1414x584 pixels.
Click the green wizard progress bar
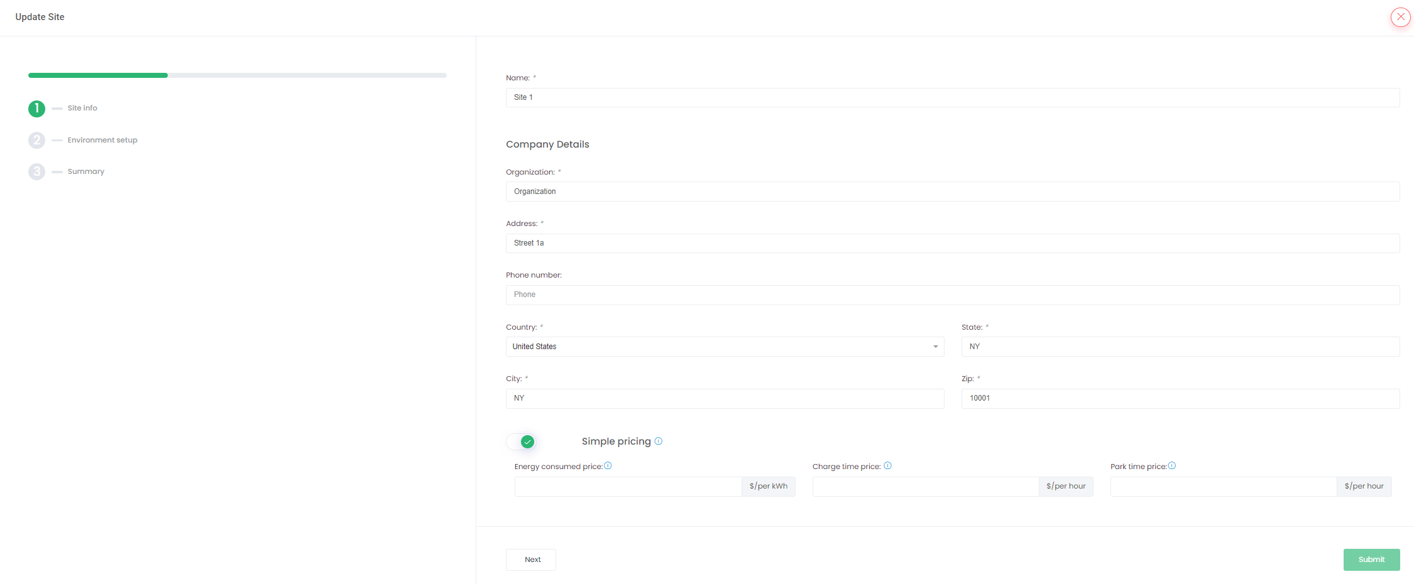coord(98,75)
